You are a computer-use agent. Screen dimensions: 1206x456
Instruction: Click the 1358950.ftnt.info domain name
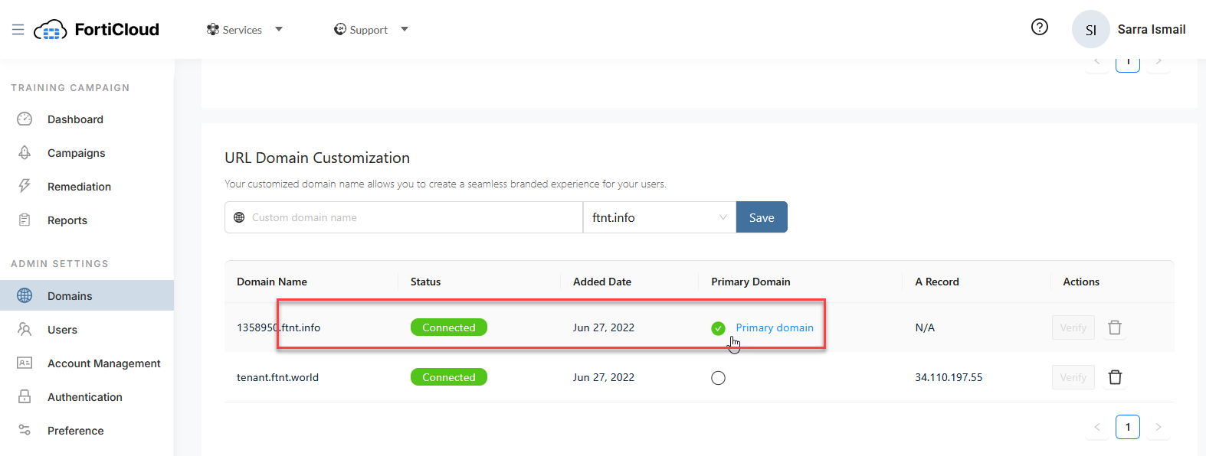pos(278,327)
